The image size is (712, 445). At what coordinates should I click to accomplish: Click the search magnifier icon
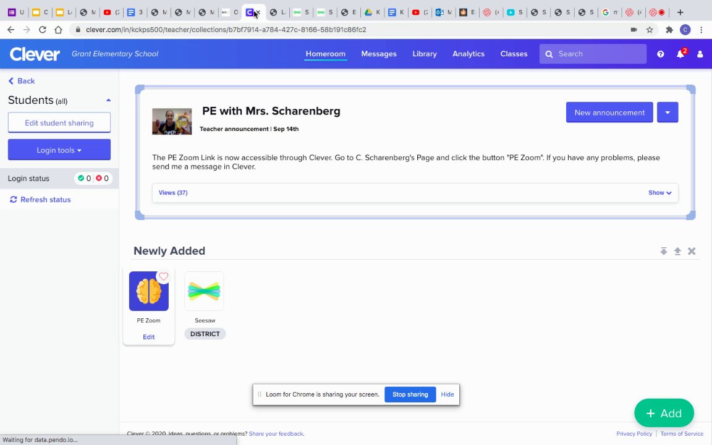549,54
